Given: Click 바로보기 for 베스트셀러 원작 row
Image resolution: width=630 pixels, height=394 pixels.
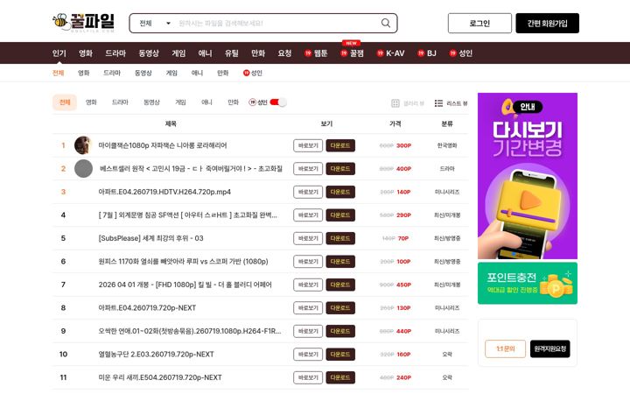Looking at the screenshot, I should pyautogui.click(x=308, y=169).
